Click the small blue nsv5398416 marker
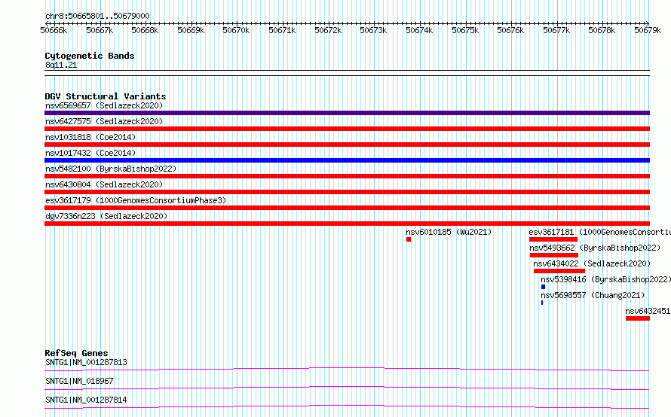This screenshot has width=671, height=417. point(543,287)
